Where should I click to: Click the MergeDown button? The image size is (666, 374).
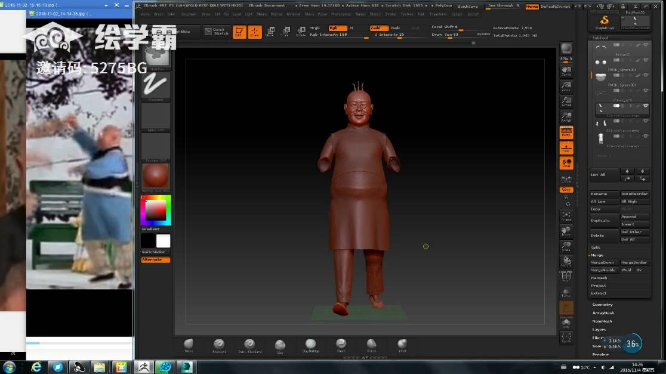(x=604, y=263)
